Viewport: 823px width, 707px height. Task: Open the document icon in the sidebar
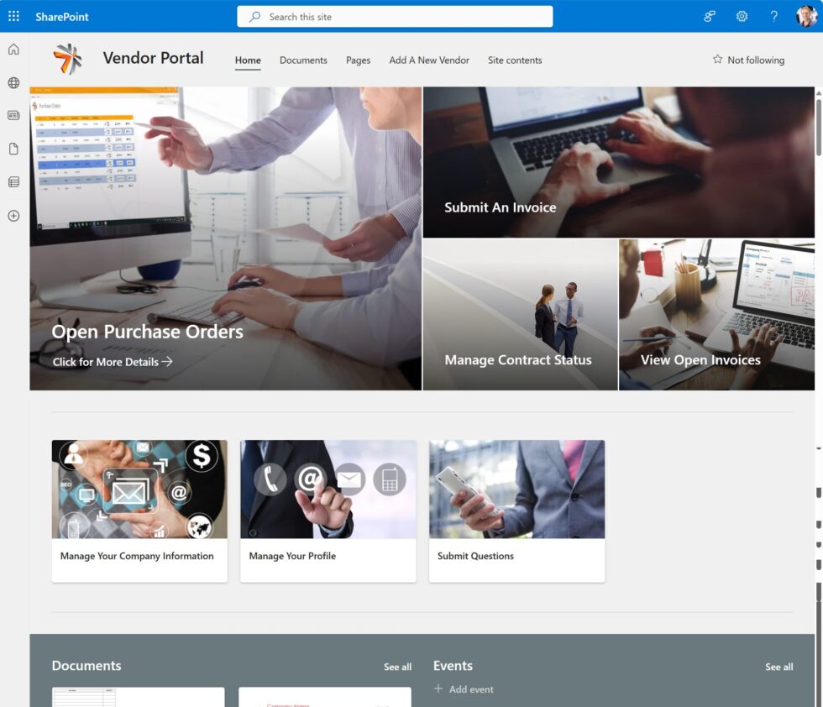[x=13, y=149]
